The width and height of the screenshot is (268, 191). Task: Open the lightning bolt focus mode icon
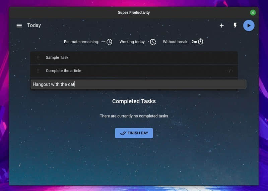[x=235, y=26]
